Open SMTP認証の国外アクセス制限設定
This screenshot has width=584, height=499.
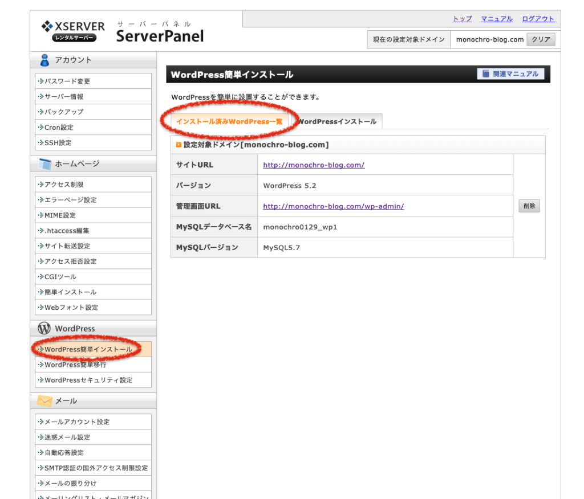pyautogui.click(x=93, y=468)
